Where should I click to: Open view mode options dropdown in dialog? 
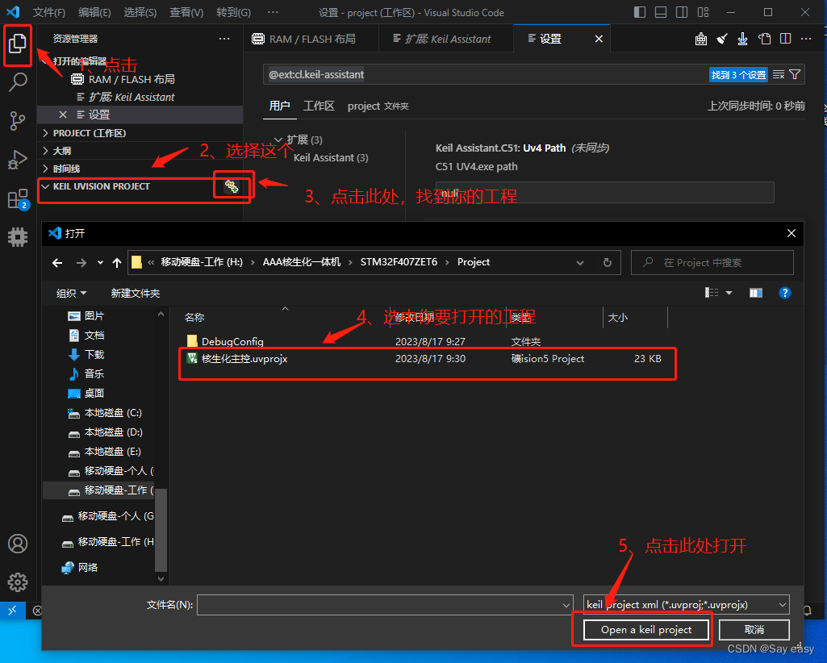coord(729,293)
